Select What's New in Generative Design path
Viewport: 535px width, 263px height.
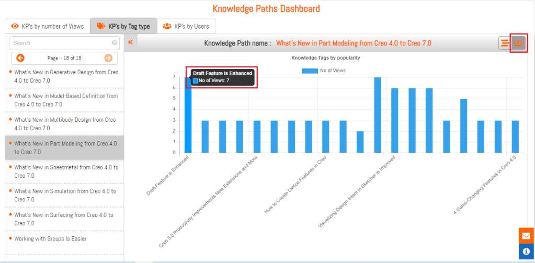65,76
